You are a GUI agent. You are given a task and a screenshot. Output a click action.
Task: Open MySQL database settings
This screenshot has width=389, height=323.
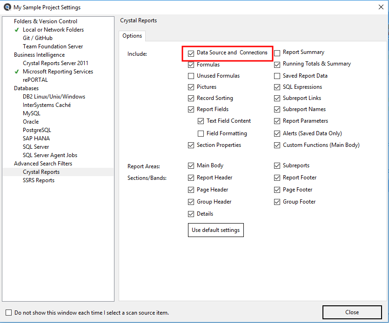pos(32,113)
